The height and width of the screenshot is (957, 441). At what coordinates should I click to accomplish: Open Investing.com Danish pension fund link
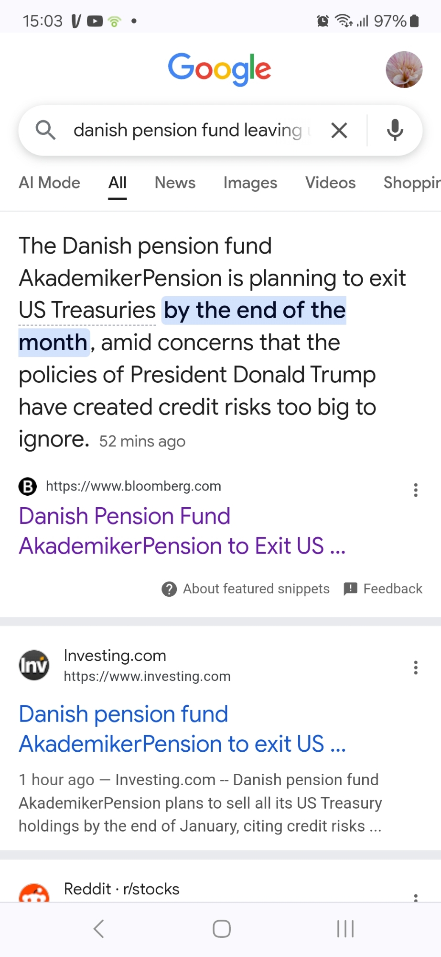[x=182, y=729]
